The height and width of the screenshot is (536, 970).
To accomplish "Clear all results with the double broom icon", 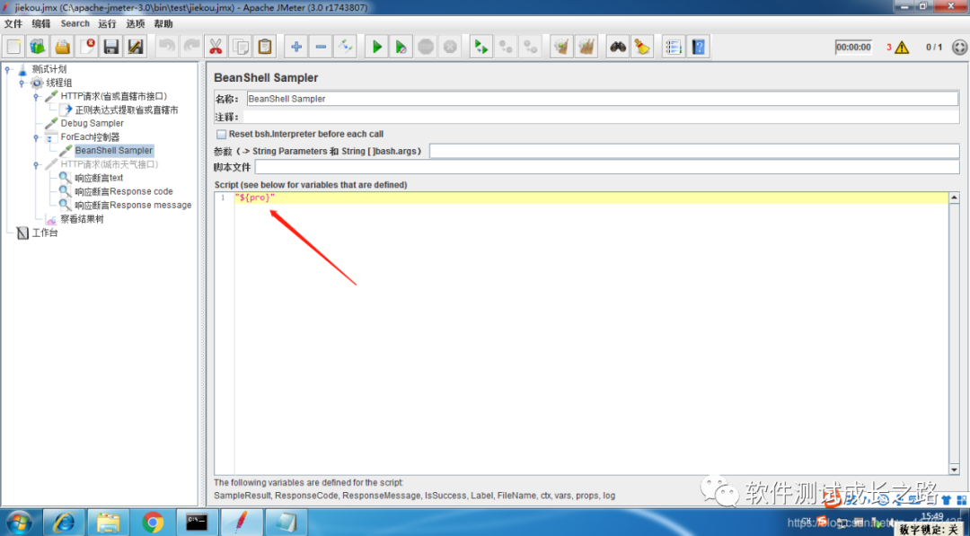I will coord(586,47).
